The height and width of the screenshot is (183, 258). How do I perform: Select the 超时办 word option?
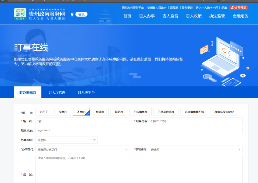(119, 112)
